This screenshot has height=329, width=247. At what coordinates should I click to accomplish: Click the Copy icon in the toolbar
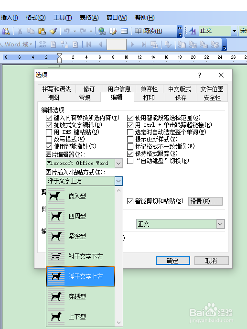[x=31, y=31]
